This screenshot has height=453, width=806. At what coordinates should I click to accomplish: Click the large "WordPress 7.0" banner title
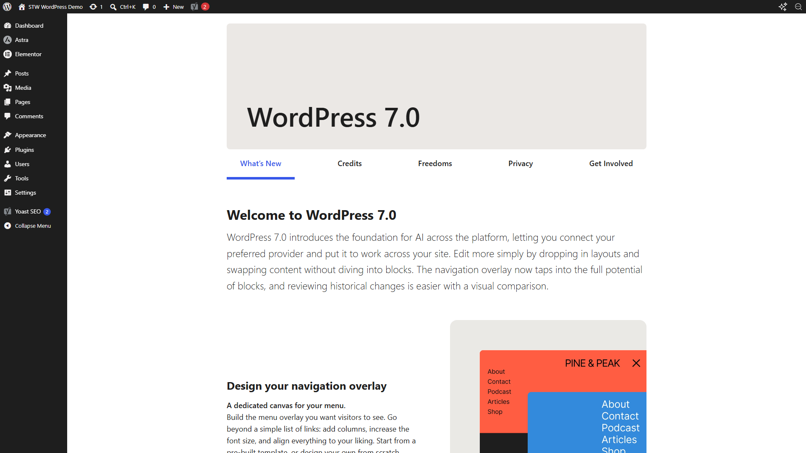click(333, 117)
